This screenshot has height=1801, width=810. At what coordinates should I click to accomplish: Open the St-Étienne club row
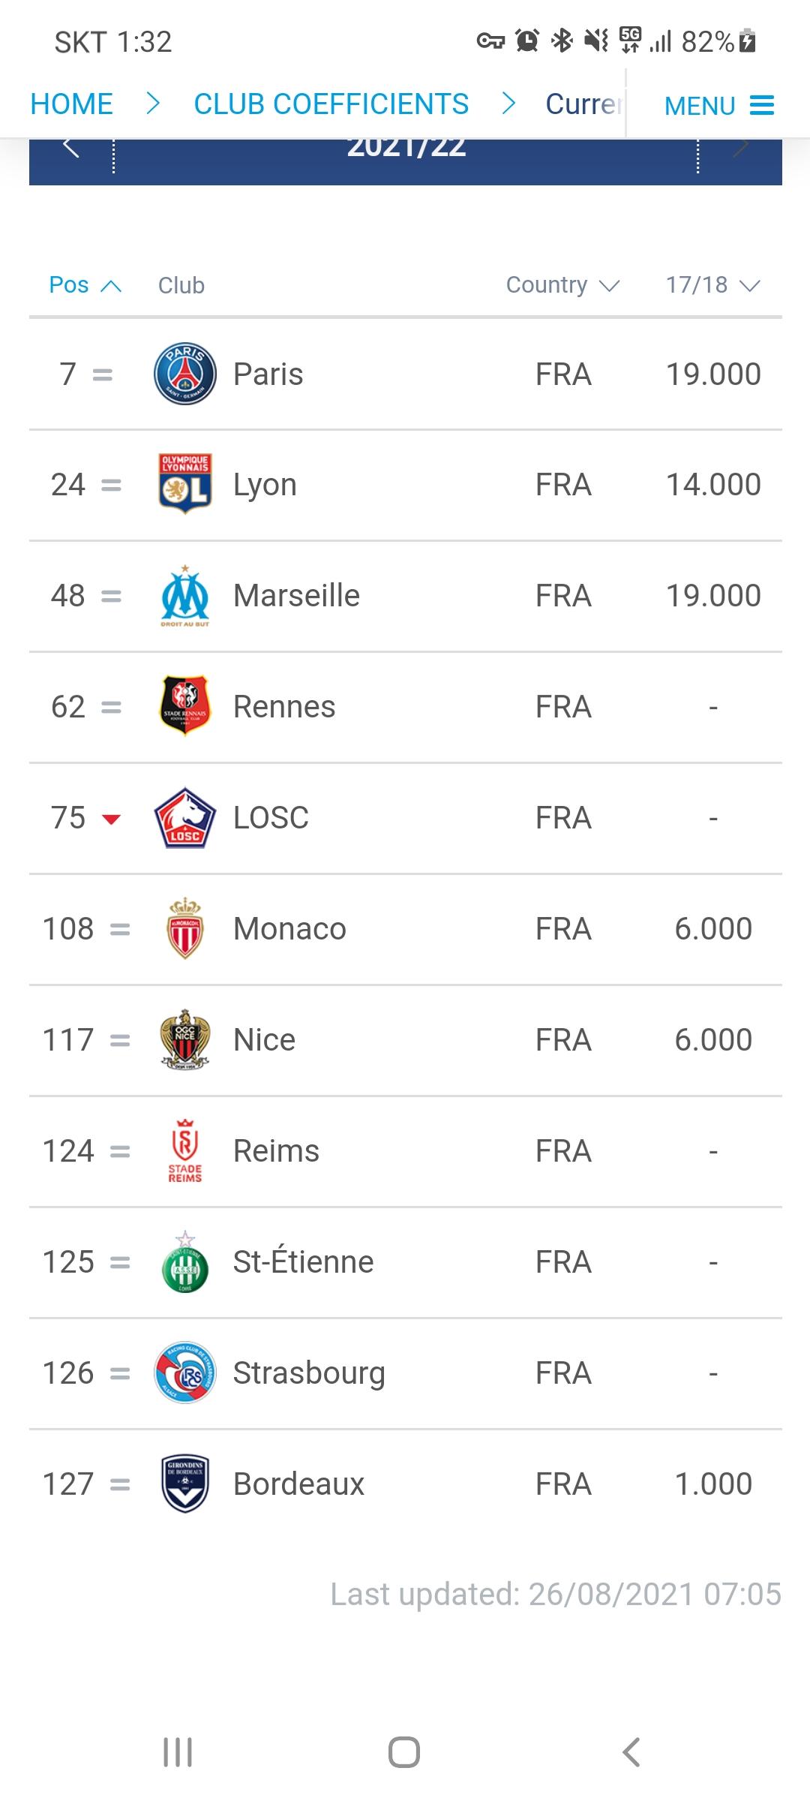coord(405,1262)
